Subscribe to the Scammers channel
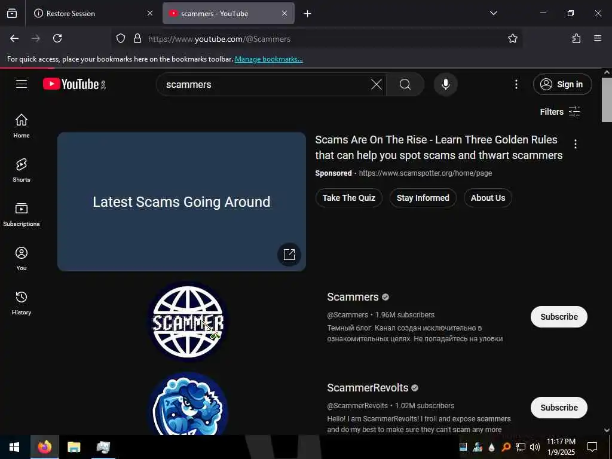 click(559, 317)
